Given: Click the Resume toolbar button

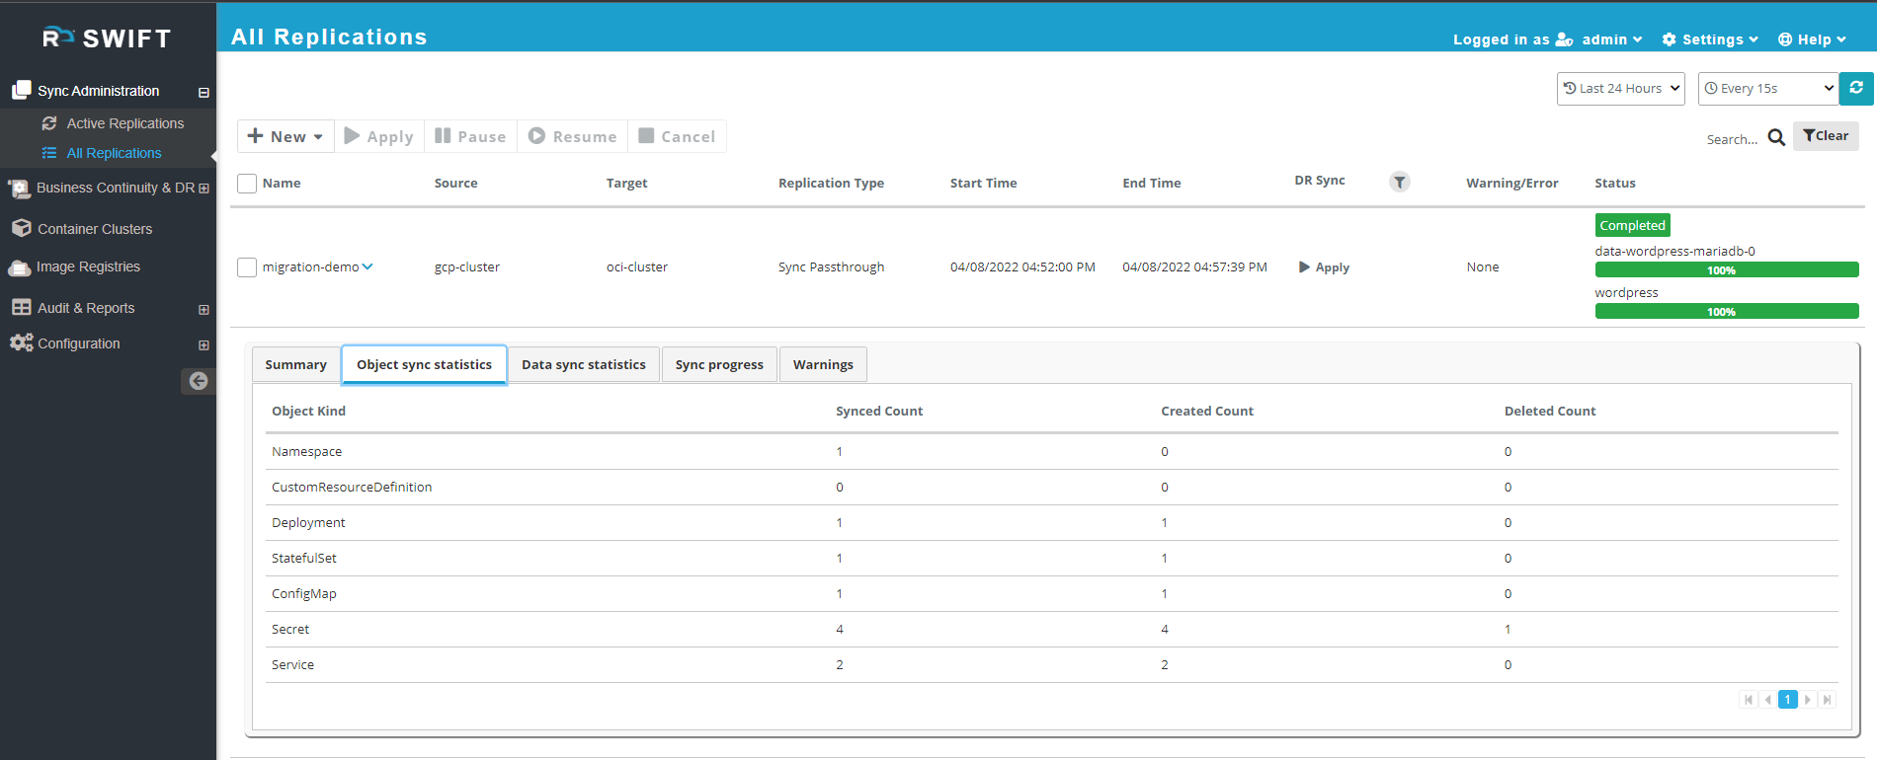Looking at the screenshot, I should (573, 136).
